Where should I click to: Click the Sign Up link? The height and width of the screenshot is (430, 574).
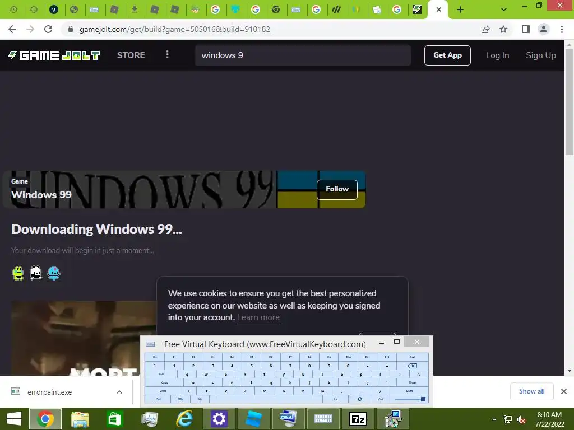pyautogui.click(x=541, y=55)
